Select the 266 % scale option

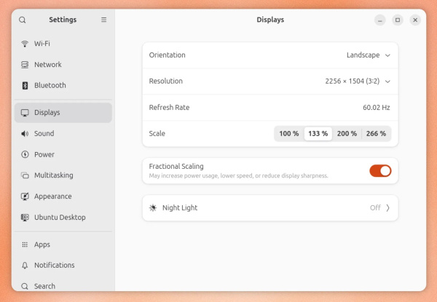(376, 134)
